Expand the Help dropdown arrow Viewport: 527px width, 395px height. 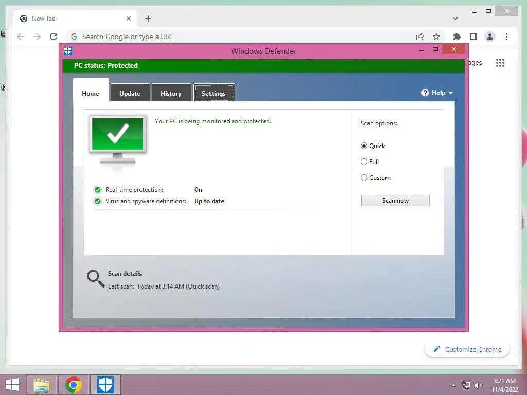coord(451,93)
